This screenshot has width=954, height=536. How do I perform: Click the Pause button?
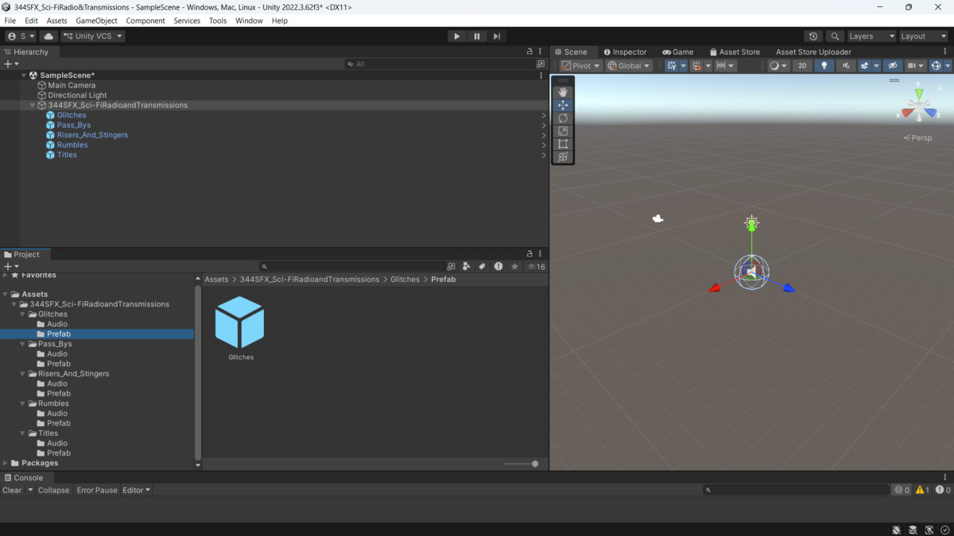click(x=477, y=36)
